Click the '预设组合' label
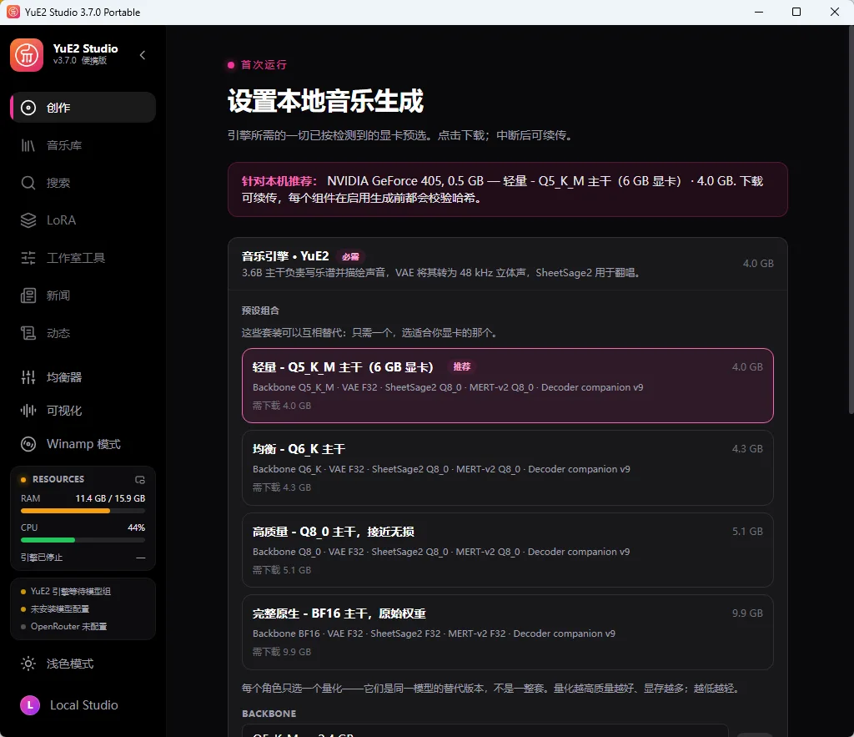 click(x=260, y=310)
